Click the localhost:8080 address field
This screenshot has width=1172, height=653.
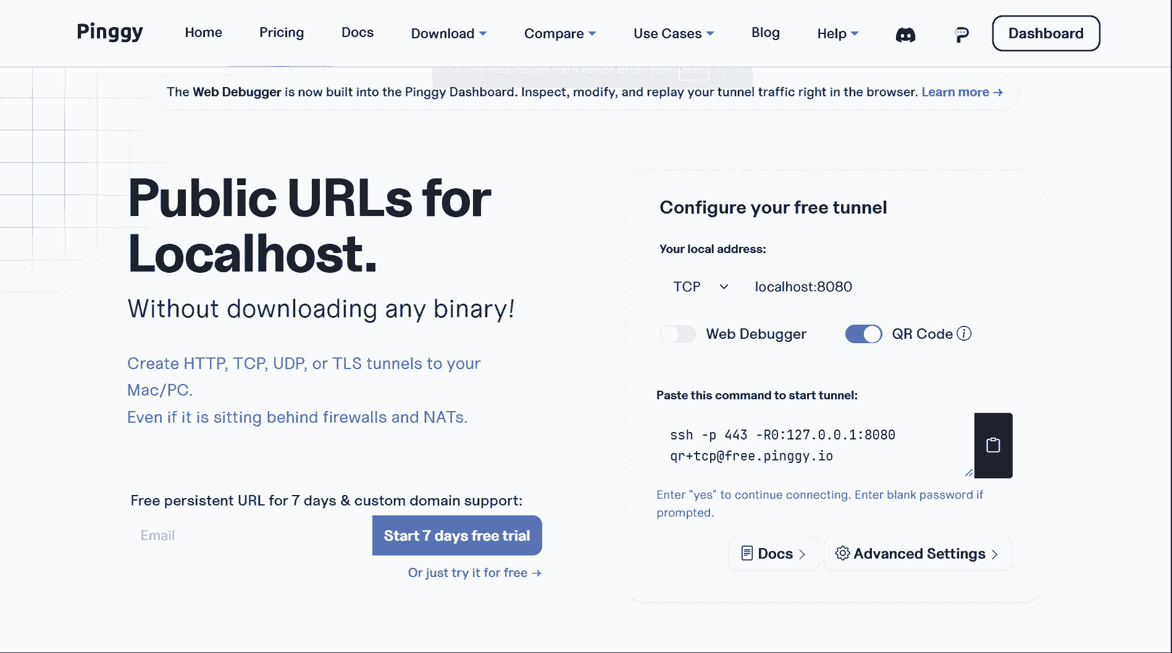pos(877,286)
